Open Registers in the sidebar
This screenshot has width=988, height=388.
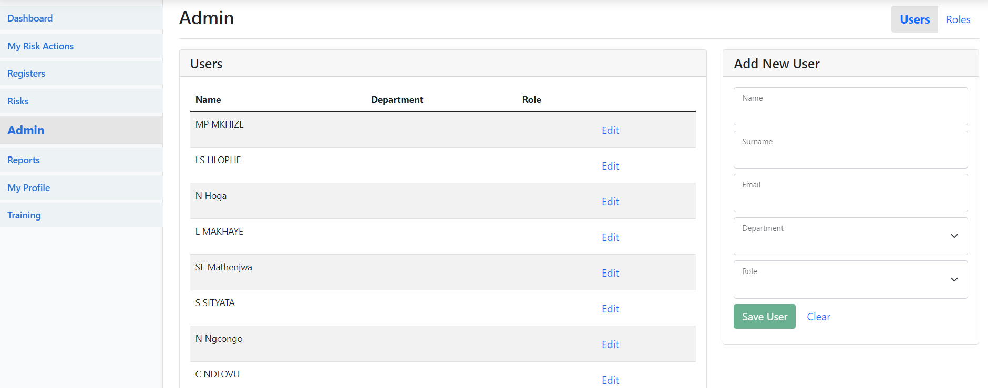(26, 74)
